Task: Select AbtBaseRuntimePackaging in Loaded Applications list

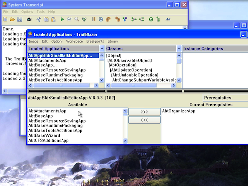Action: pos(63,75)
